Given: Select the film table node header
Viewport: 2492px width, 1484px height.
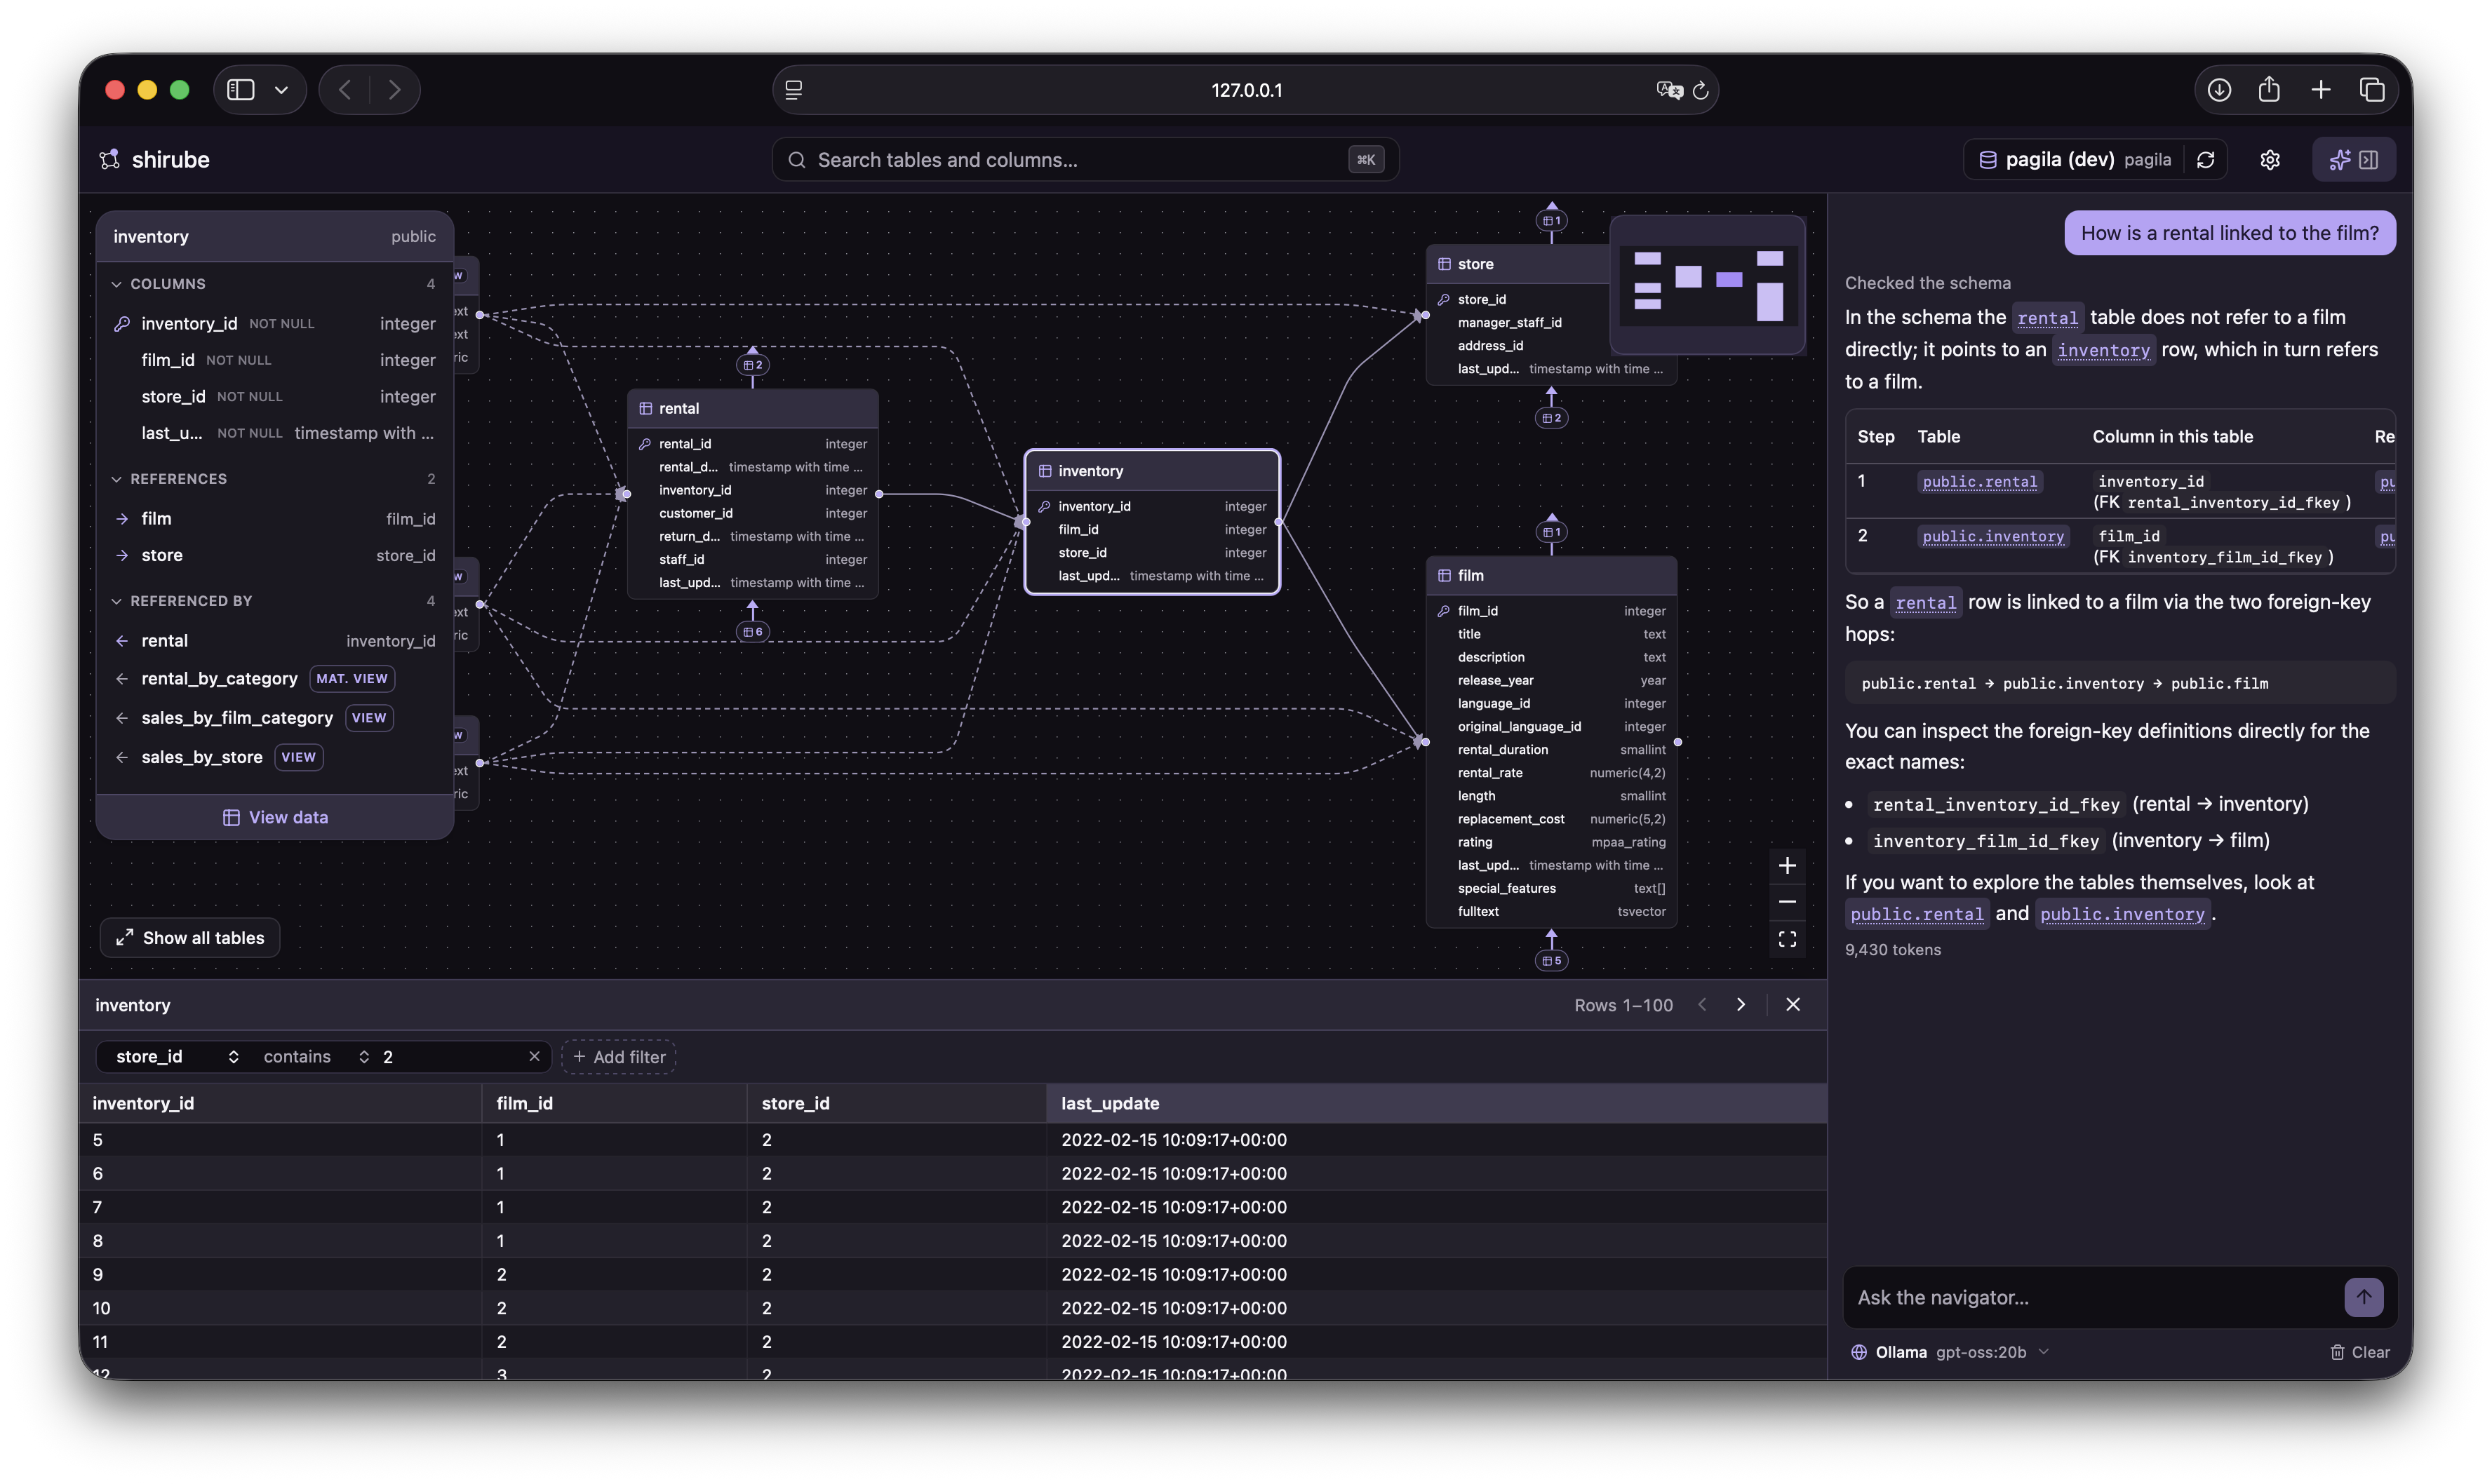Looking at the screenshot, I should pos(1550,575).
